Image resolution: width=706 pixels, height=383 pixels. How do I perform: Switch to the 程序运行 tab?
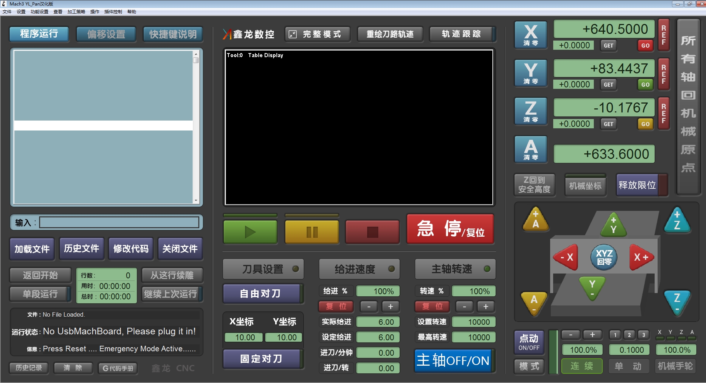tap(39, 34)
